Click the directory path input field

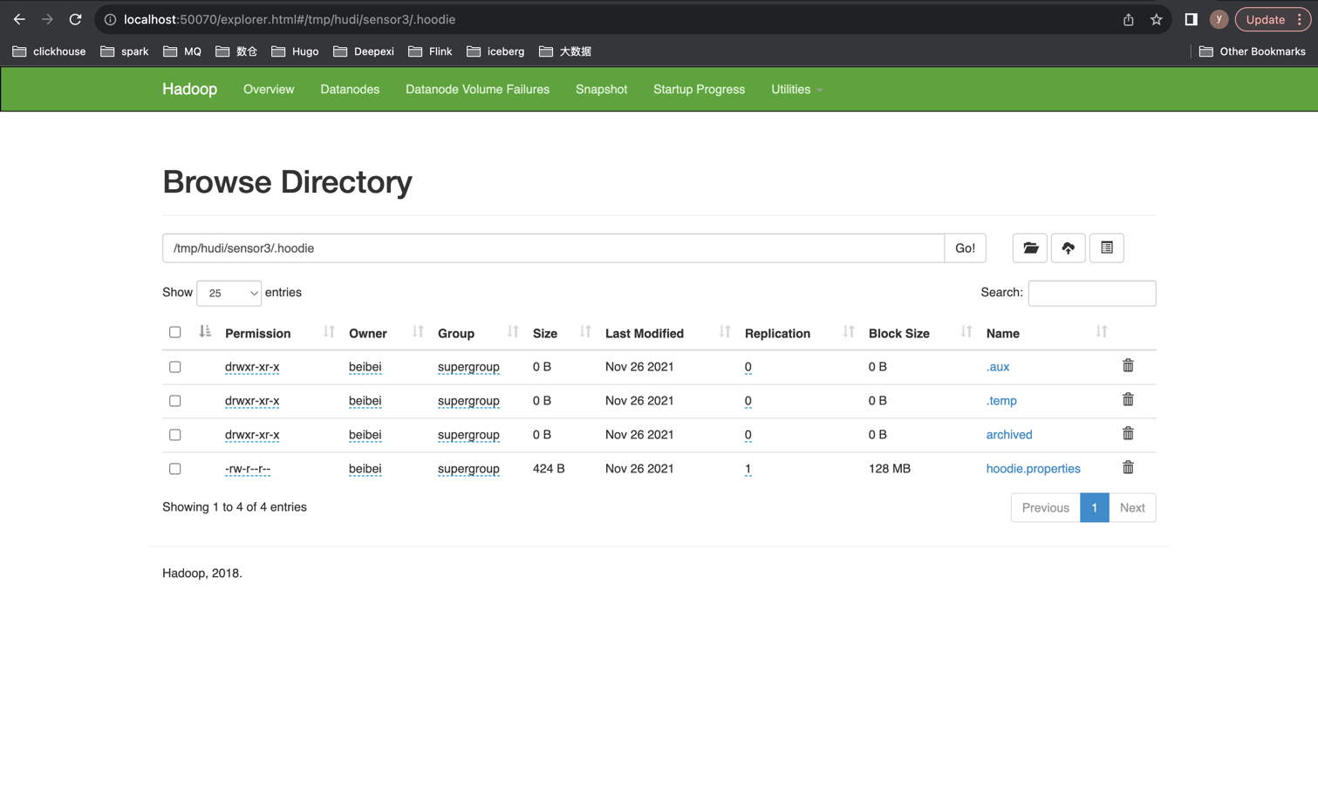pyautogui.click(x=553, y=248)
